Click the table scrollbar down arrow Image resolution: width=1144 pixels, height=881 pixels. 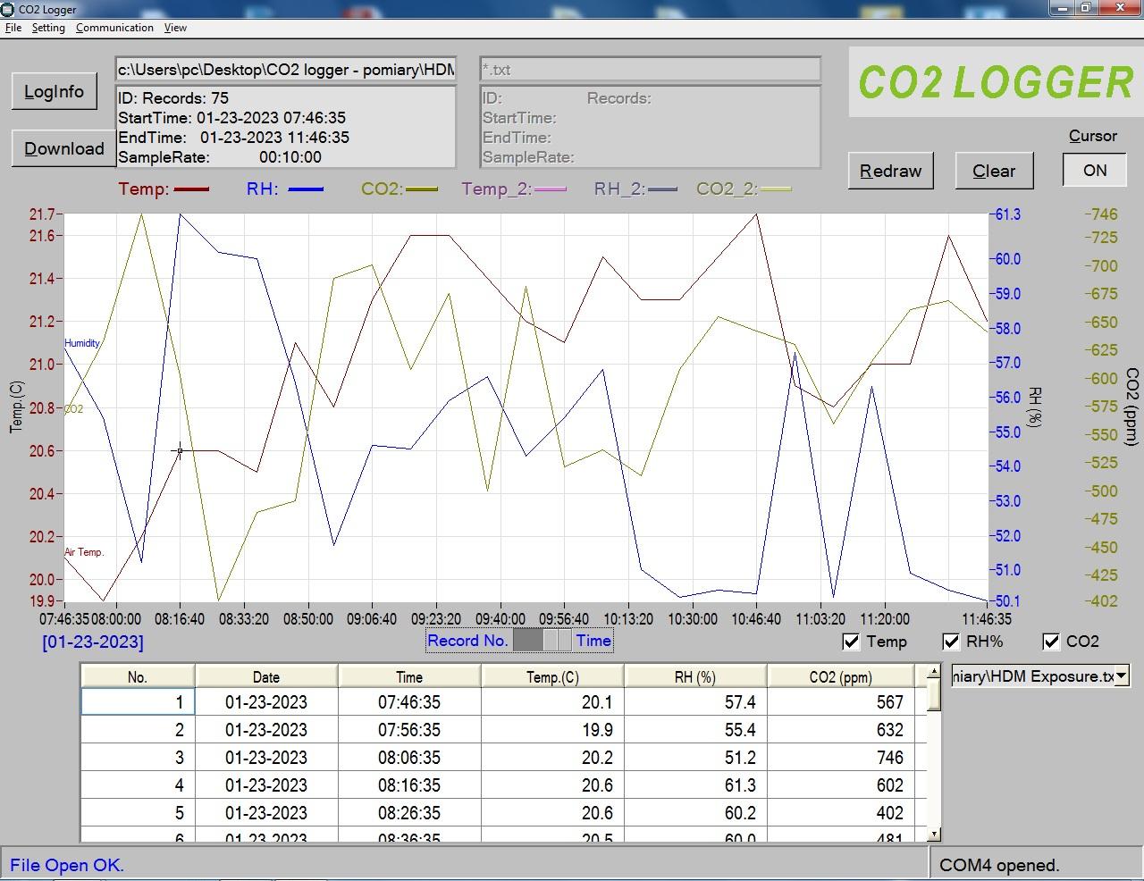click(x=934, y=834)
